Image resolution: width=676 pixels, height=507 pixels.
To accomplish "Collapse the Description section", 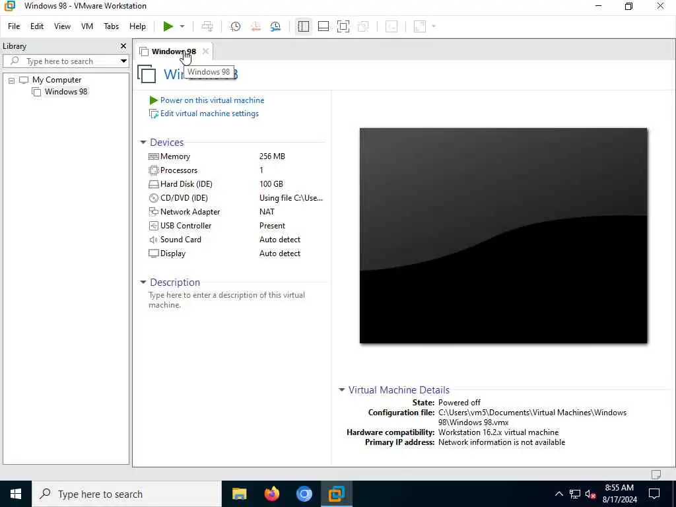I will (143, 283).
